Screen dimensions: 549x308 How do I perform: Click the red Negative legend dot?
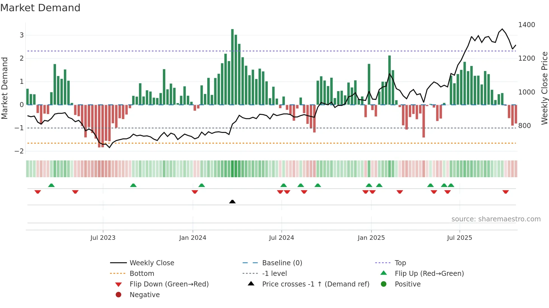[x=118, y=295]
